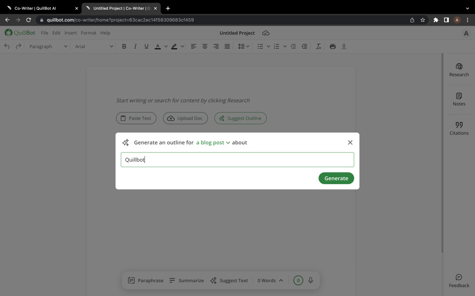Print the document
Image resolution: width=475 pixels, height=296 pixels.
coord(333,46)
